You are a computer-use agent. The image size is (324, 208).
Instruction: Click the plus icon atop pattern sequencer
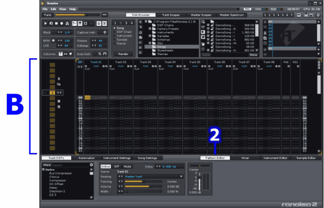coord(265,22)
